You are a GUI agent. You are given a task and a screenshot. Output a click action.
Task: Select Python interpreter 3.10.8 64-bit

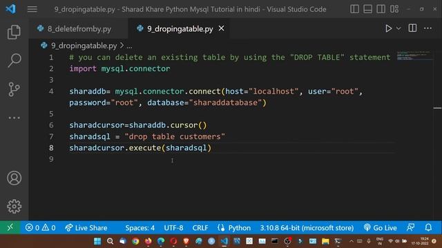click(307, 227)
